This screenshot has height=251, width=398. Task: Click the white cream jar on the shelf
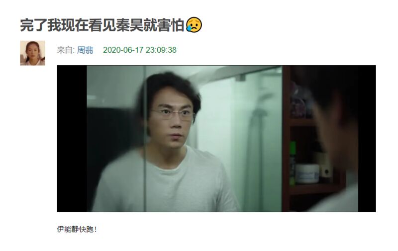(x=307, y=173)
